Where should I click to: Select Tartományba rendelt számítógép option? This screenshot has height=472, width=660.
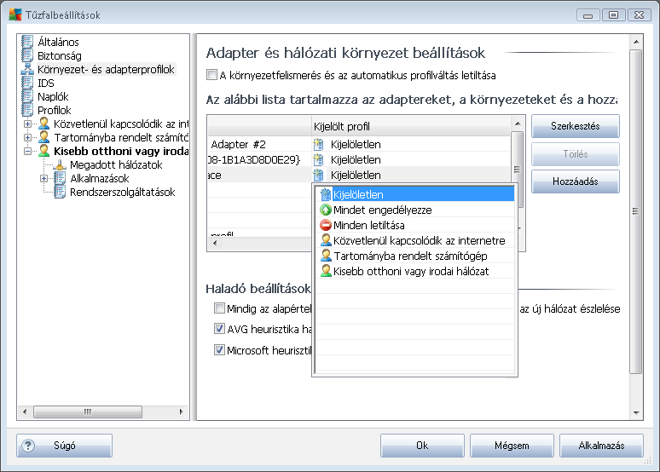(x=415, y=256)
